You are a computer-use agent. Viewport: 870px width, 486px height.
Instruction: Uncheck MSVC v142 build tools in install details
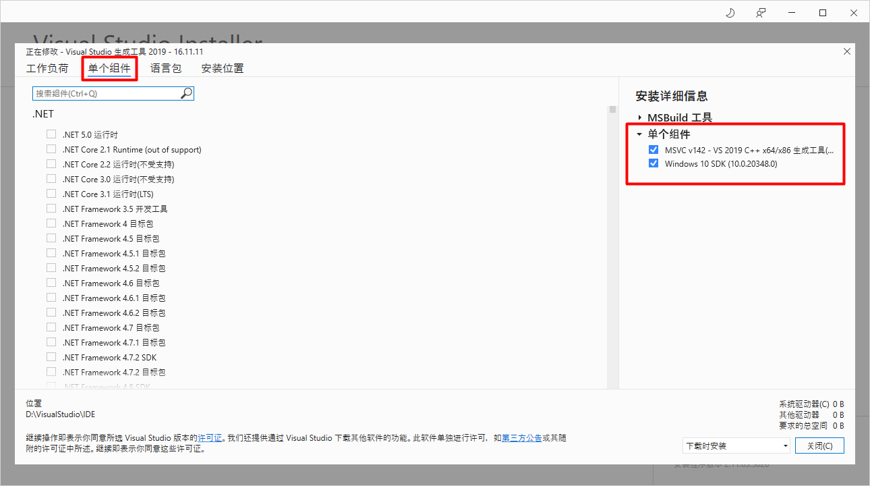tap(653, 150)
